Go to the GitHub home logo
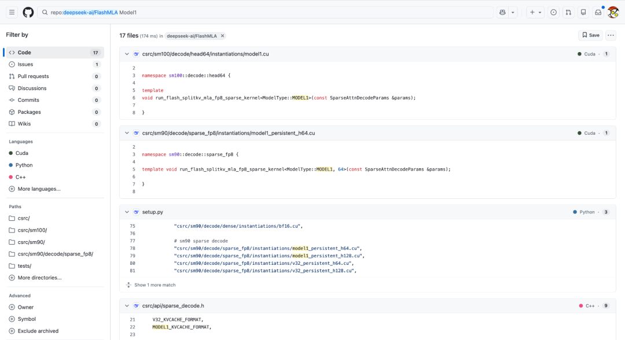Image resolution: width=625 pixels, height=340 pixels. coord(28,12)
